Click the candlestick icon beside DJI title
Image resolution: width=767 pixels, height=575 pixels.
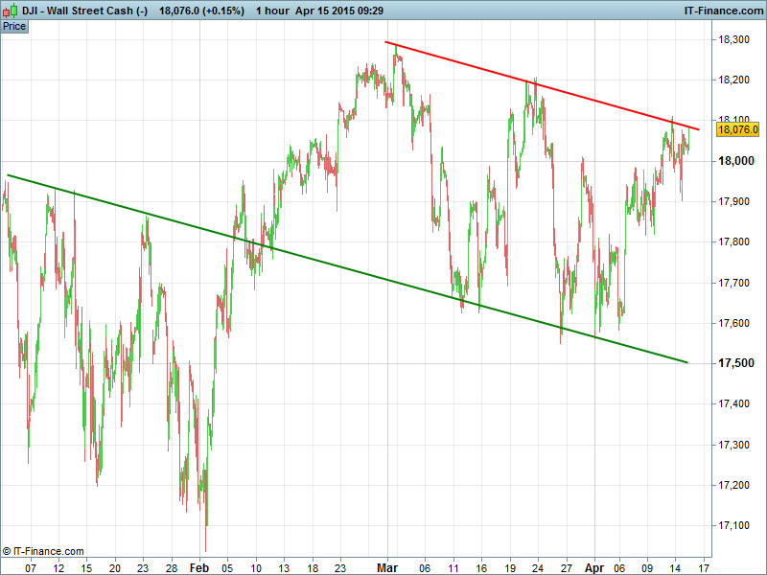10,11
